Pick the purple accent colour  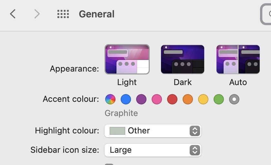[x=141, y=99]
